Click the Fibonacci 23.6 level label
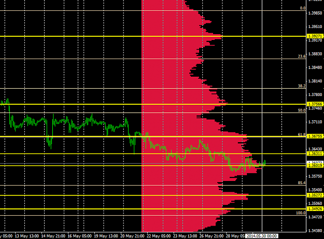The image size is (324, 239). coord(302,56)
